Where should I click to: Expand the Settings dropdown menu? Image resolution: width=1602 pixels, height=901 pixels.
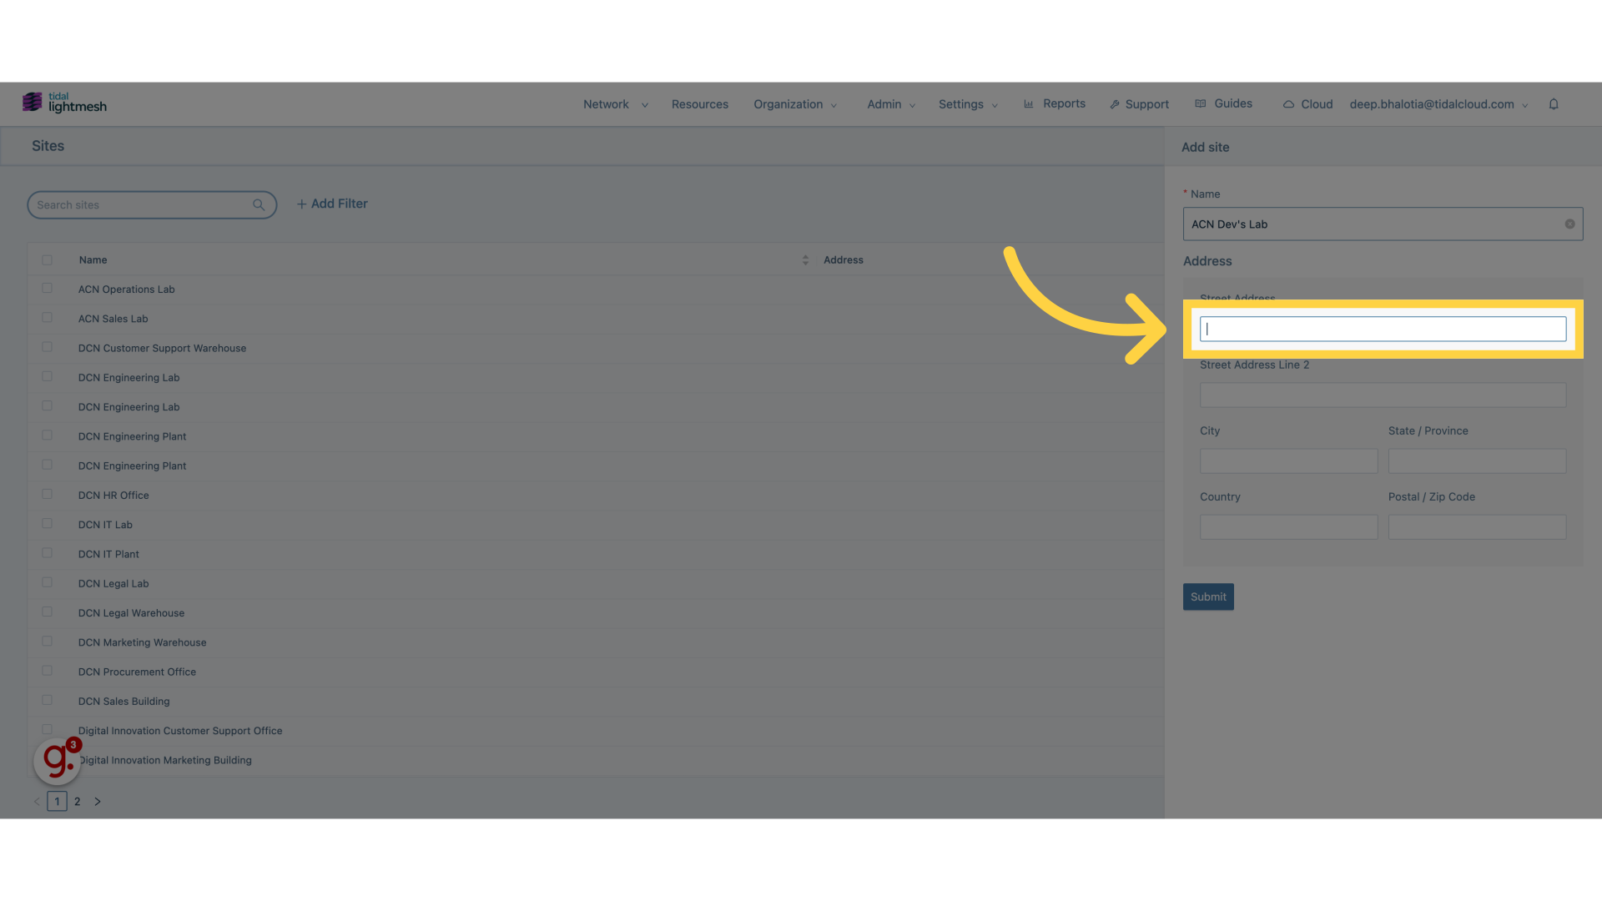click(x=967, y=103)
